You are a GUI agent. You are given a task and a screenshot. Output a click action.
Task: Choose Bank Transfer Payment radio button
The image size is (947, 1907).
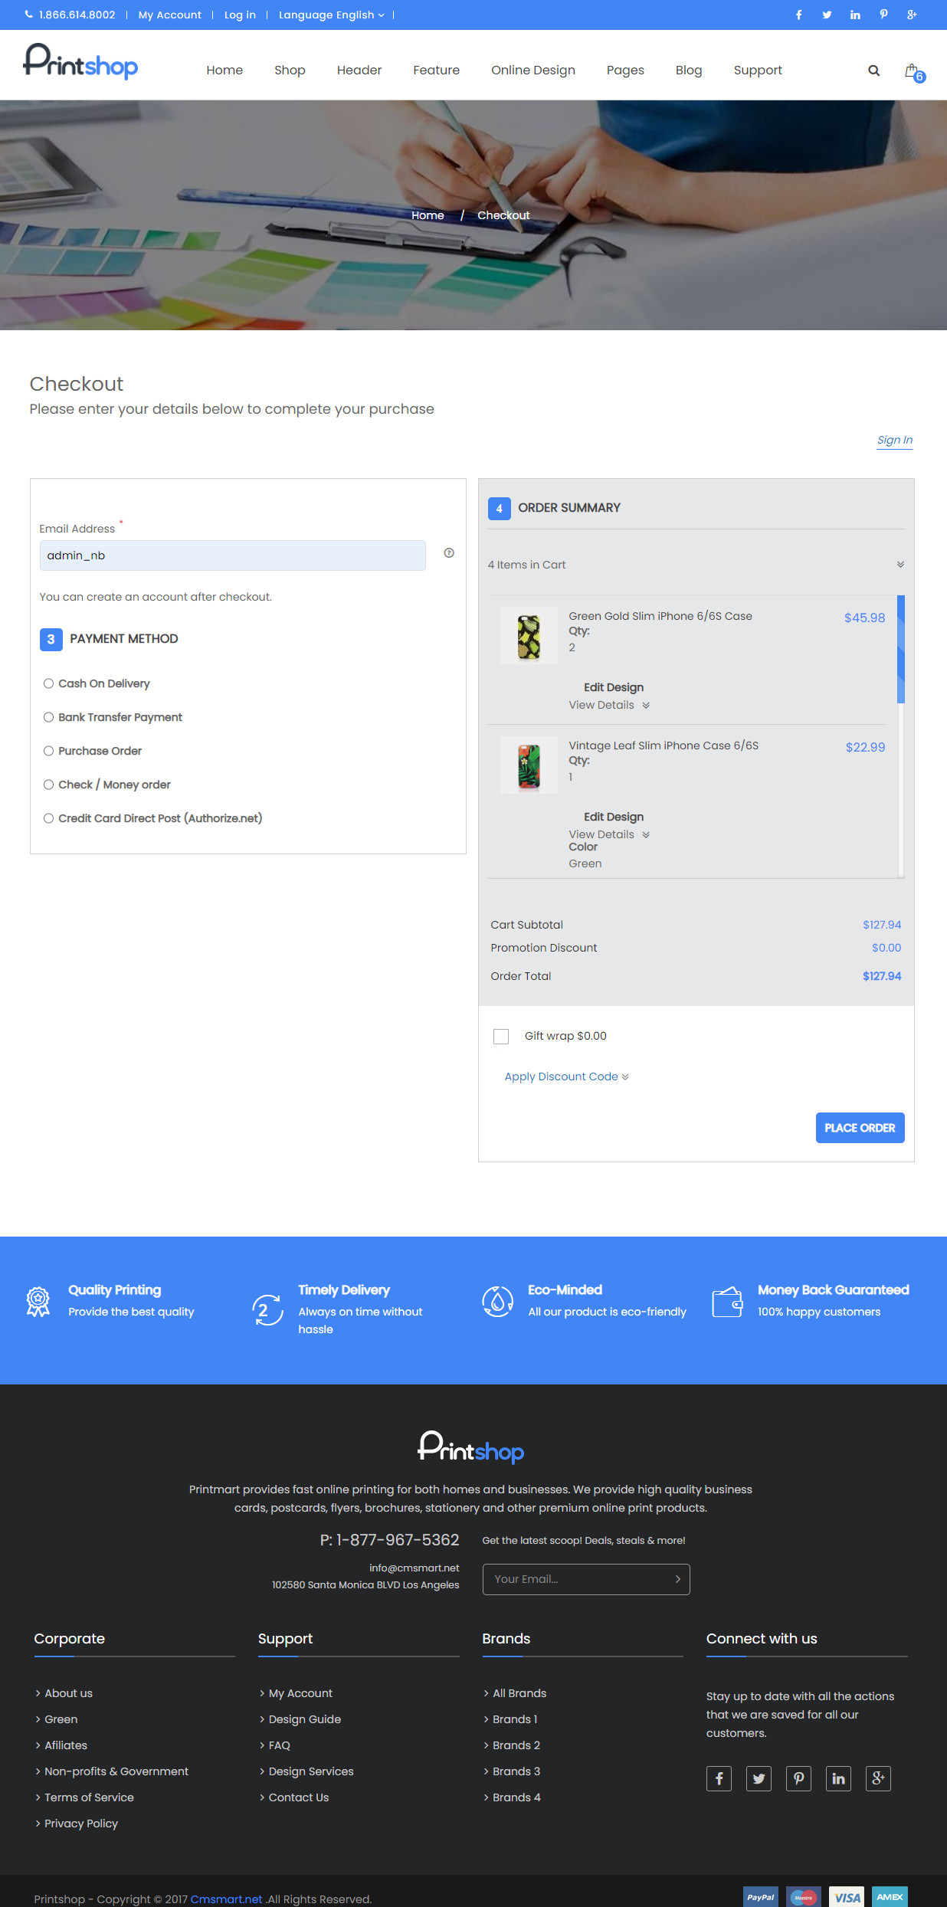coord(49,717)
